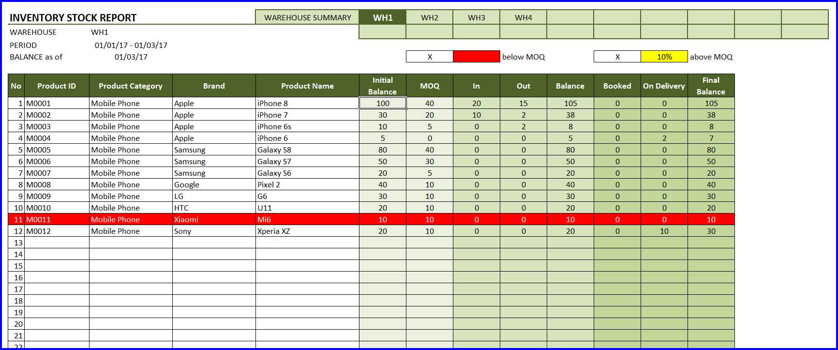Select the WH1 warehouse value cell
Image resolution: width=838 pixels, height=350 pixels.
[100, 32]
